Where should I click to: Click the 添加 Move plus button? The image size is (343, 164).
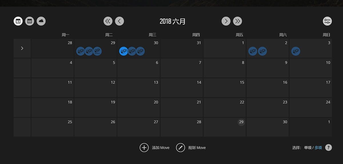[x=144, y=148]
